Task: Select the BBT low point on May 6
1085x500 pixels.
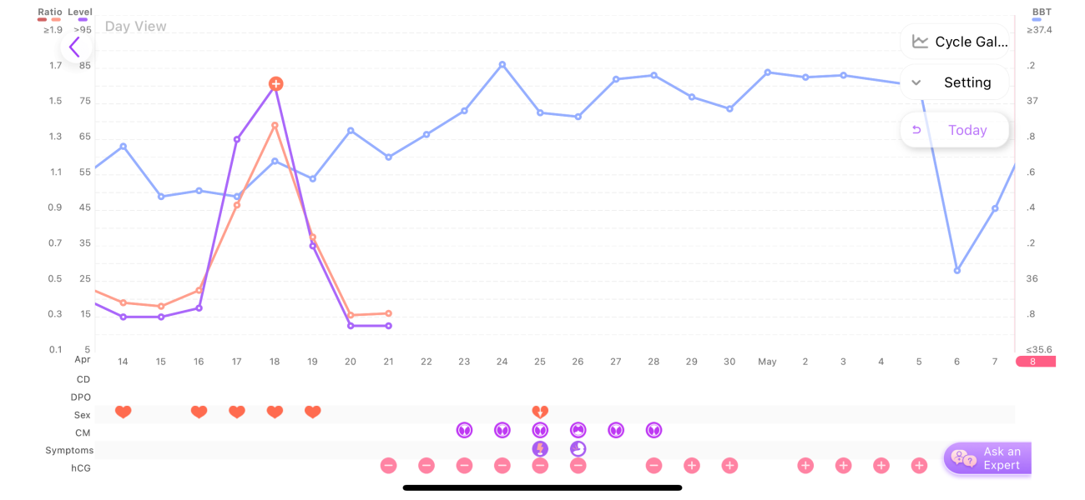Action: tap(957, 271)
